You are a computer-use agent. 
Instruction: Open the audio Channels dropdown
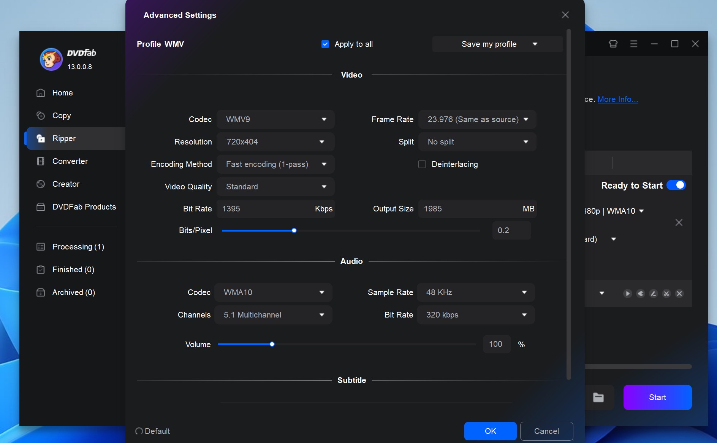[x=273, y=314]
